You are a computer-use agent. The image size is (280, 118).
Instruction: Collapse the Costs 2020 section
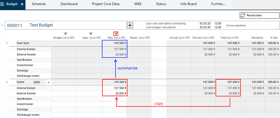(7, 82)
